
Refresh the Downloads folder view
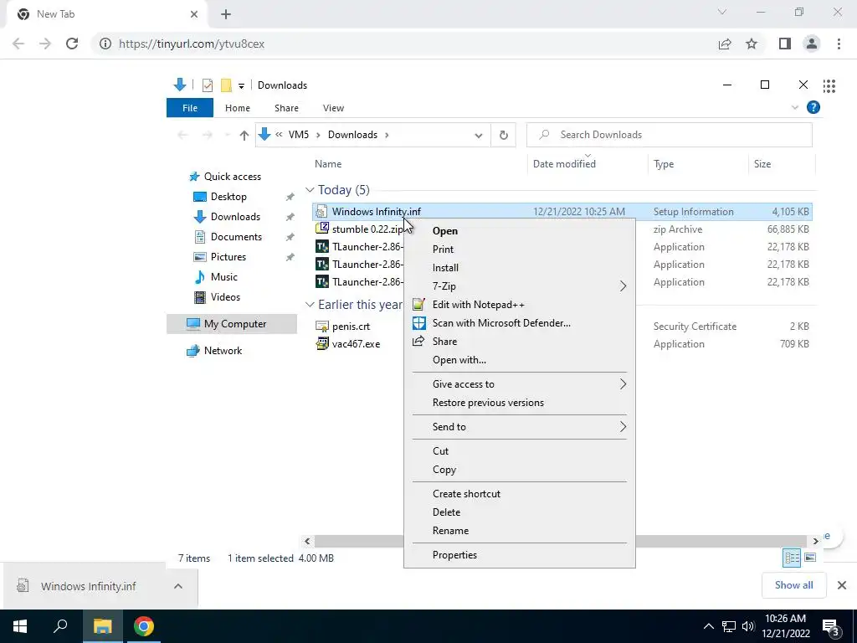pyautogui.click(x=503, y=135)
